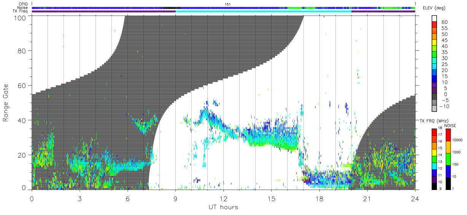Click the 30 label on ELEV scale
The image size is (467, 215).
(x=444, y=58)
